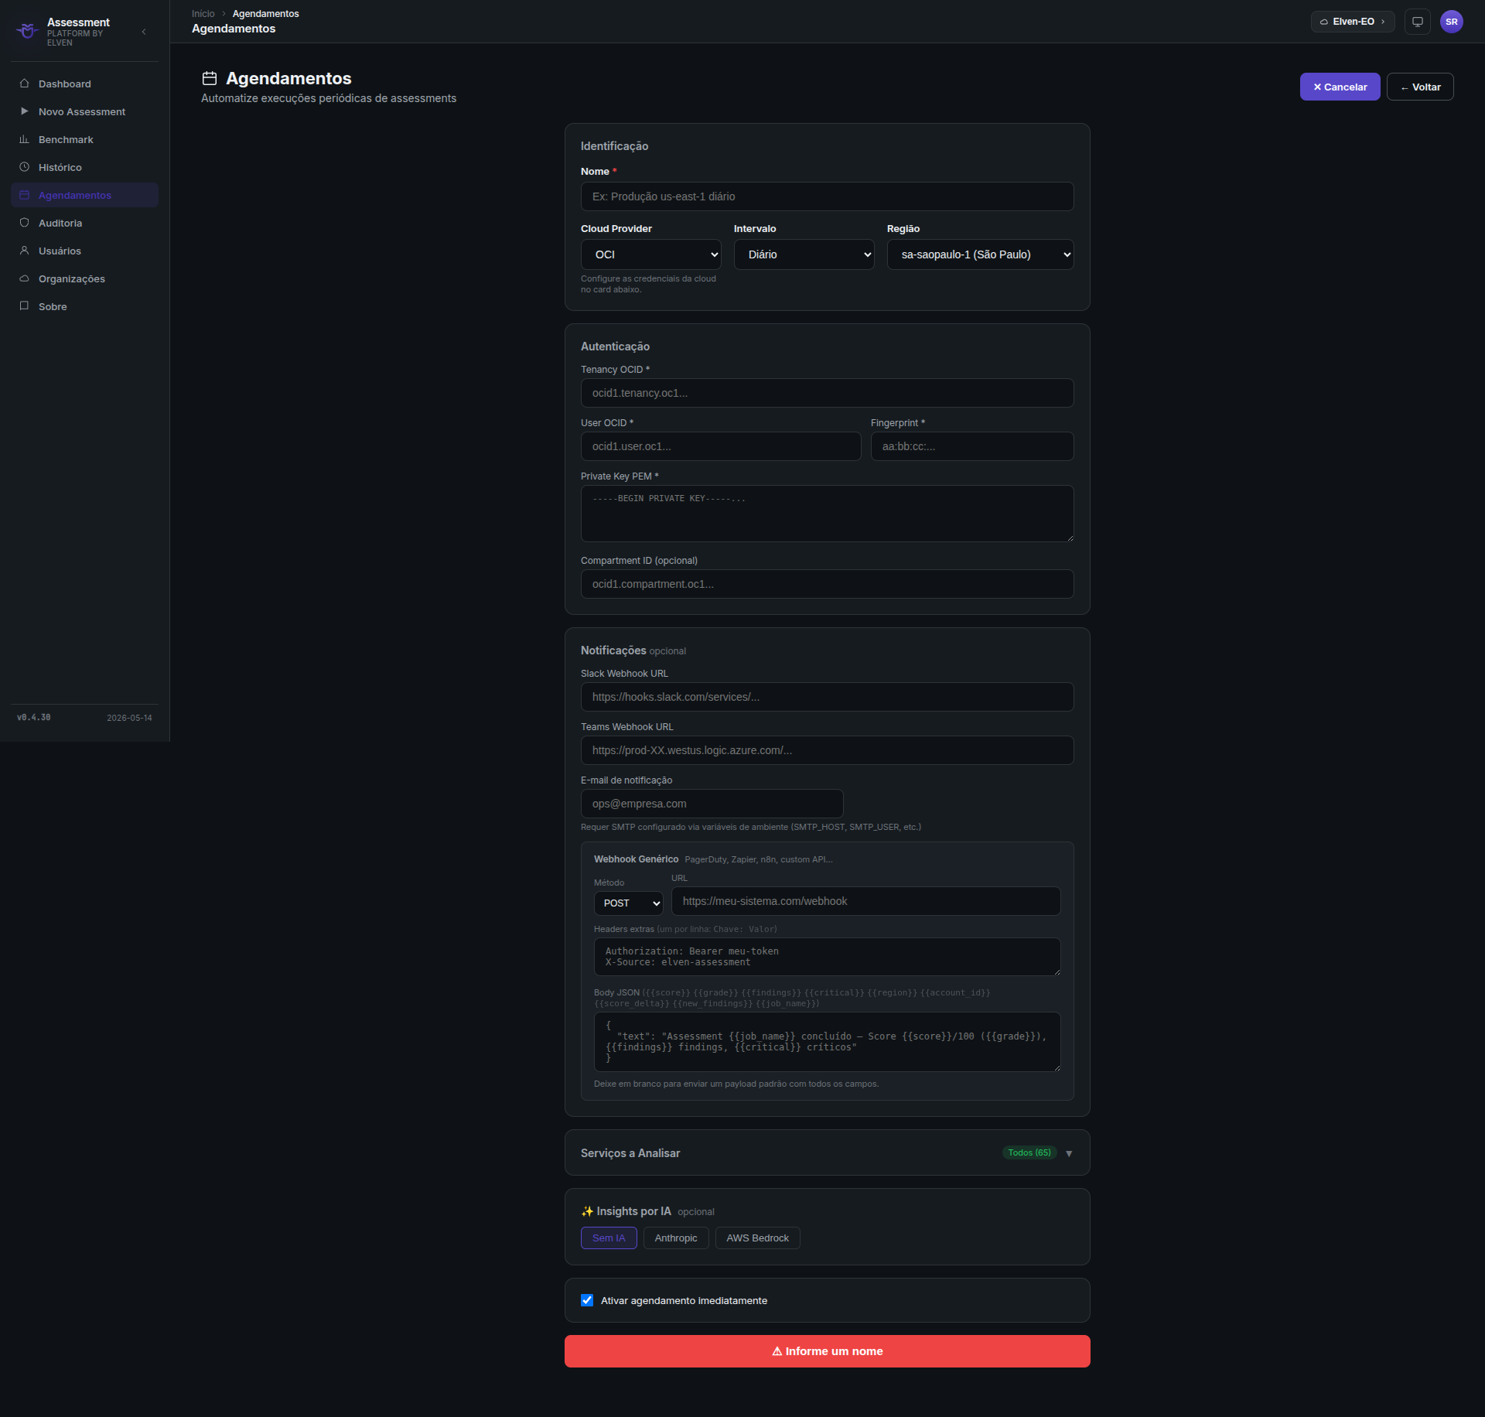Collapse the sidebar with the chevron arrow

point(144,32)
